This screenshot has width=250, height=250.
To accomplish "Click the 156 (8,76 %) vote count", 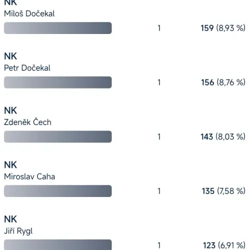I will pyautogui.click(x=223, y=82).
